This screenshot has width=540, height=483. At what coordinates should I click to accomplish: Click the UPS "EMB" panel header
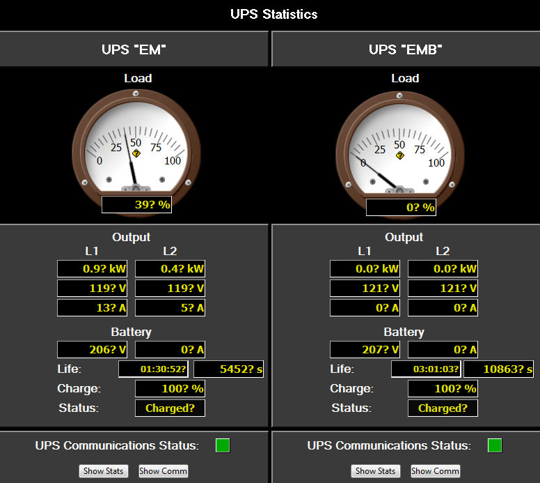406,49
